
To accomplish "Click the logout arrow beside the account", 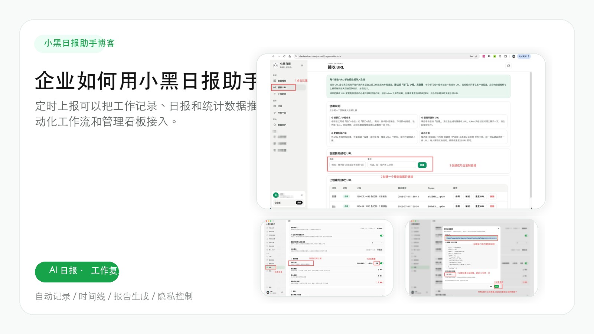I will coord(302,195).
